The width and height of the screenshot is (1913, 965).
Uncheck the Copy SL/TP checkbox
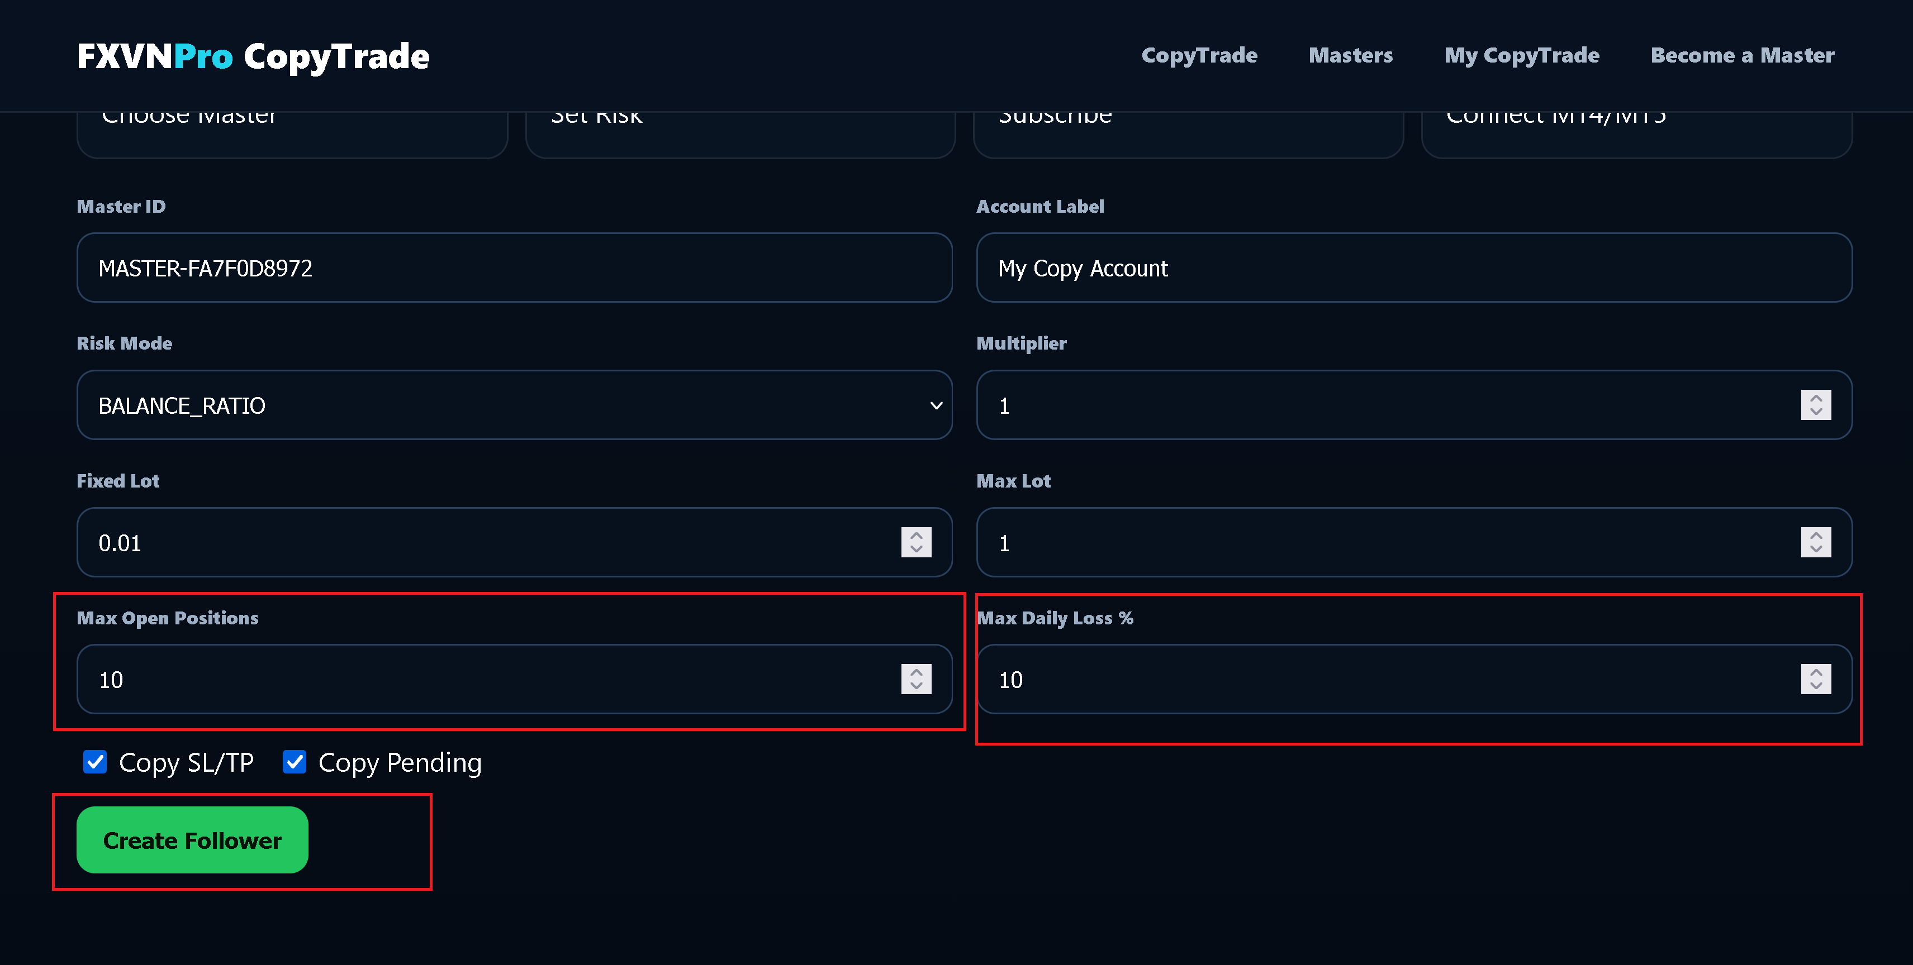click(95, 762)
